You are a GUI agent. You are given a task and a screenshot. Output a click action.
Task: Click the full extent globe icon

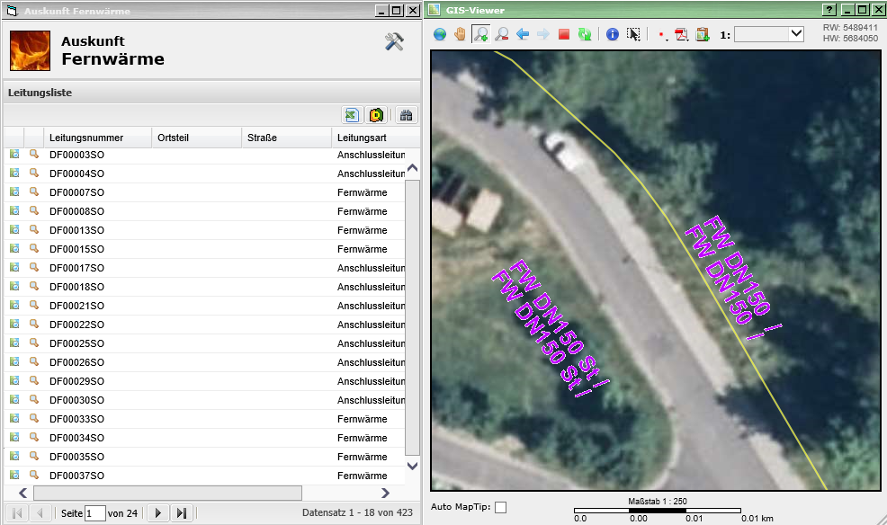[x=440, y=34]
